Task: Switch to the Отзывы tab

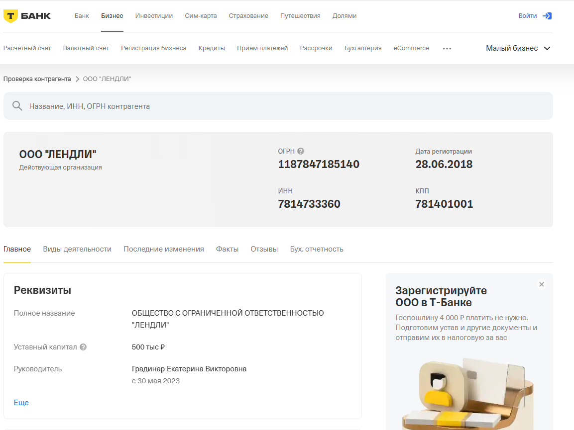Action: [264, 249]
